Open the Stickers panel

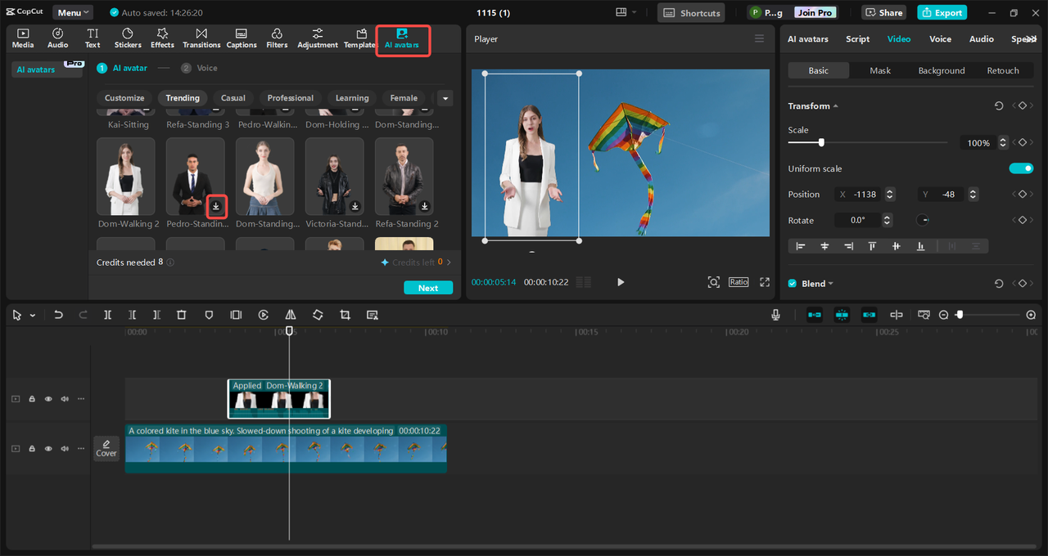point(128,38)
